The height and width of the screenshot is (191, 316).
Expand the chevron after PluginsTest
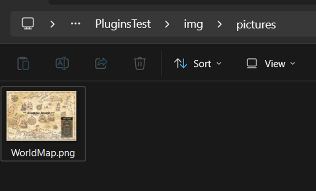tap(167, 24)
